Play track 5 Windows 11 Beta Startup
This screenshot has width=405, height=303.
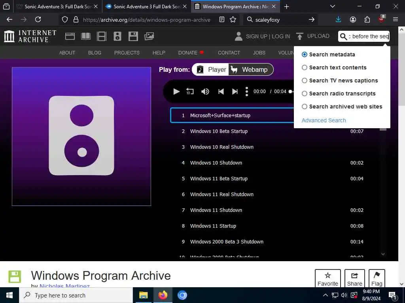coord(273,179)
